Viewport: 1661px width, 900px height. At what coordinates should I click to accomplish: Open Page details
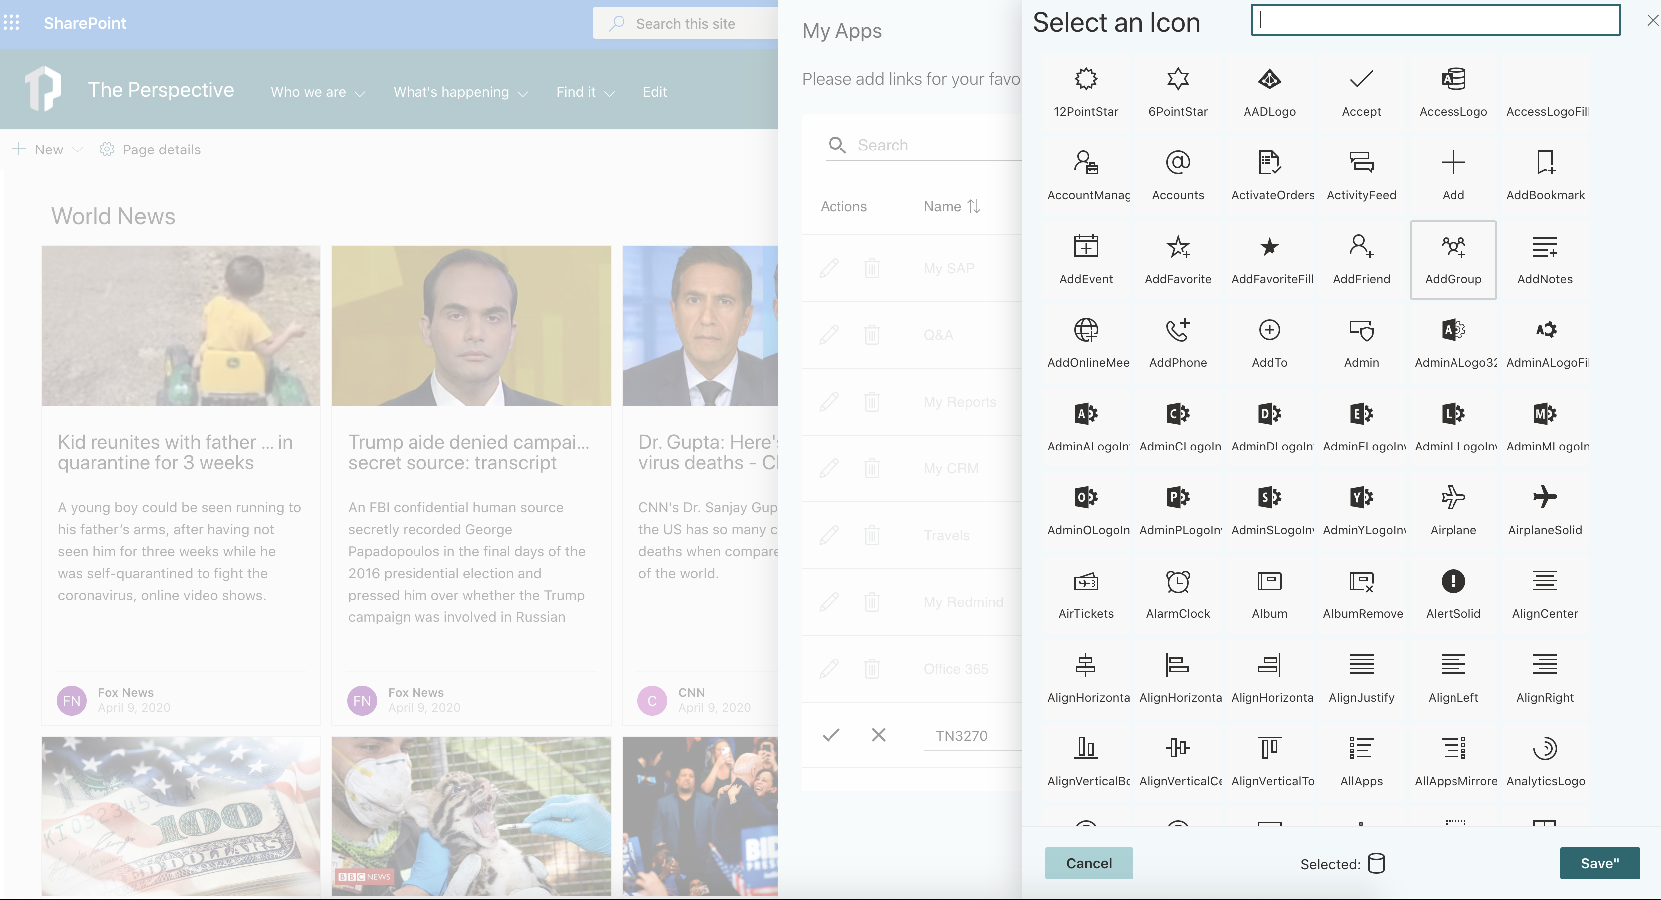coord(150,150)
